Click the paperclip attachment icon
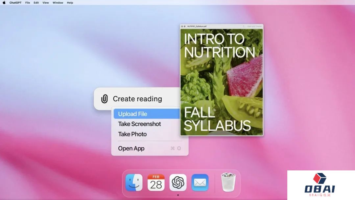 104,99
